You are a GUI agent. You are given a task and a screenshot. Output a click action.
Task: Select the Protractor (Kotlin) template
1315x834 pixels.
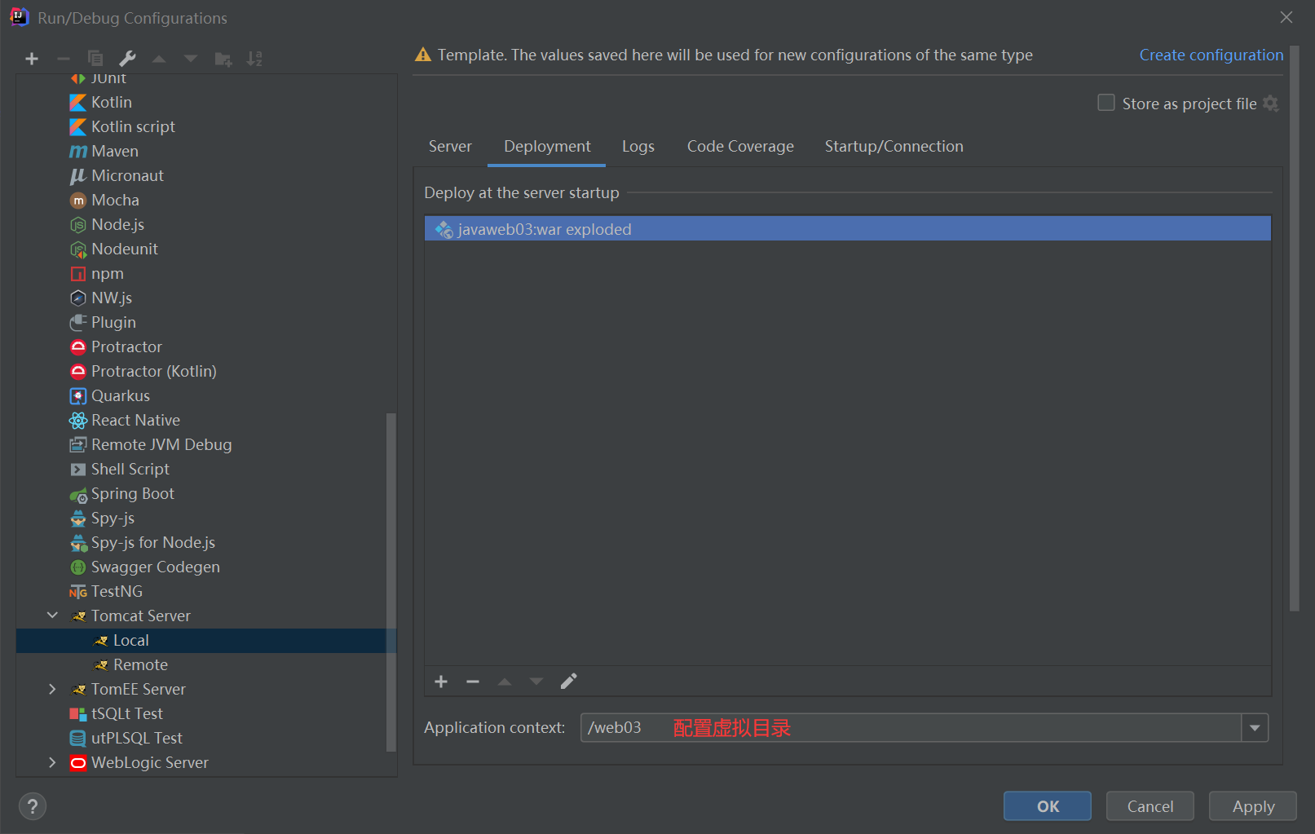point(206,371)
